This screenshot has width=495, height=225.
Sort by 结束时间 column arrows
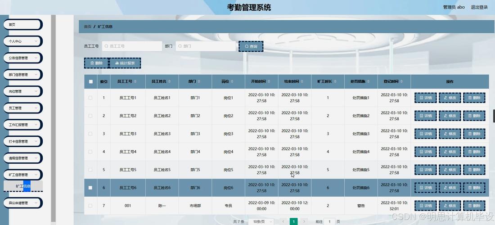tap(302, 81)
